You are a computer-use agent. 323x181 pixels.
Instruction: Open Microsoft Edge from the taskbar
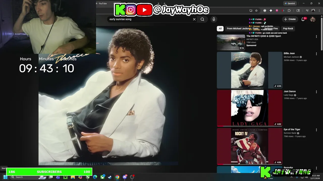click(95, 177)
